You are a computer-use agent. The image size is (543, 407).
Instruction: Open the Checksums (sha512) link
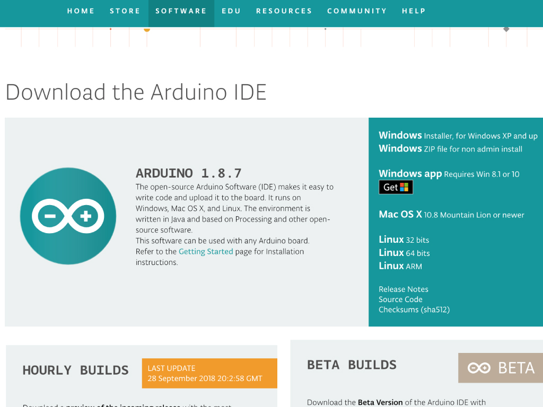tap(414, 309)
